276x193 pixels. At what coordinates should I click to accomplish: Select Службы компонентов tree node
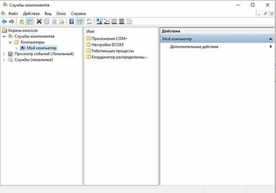(x=34, y=36)
